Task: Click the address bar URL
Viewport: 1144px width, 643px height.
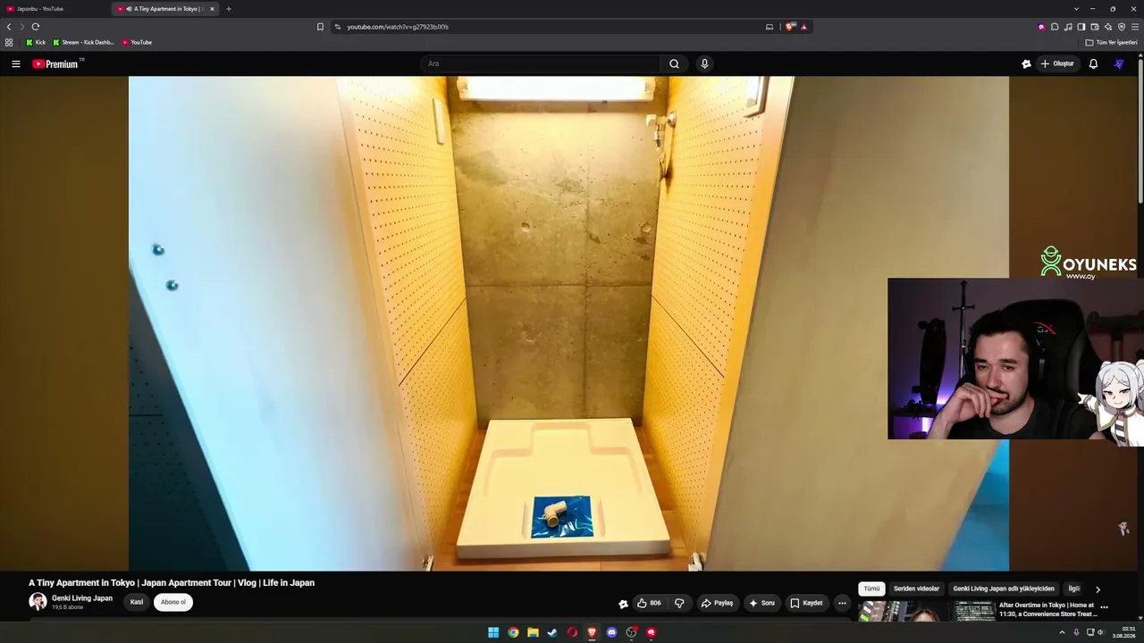Action: click(x=398, y=27)
